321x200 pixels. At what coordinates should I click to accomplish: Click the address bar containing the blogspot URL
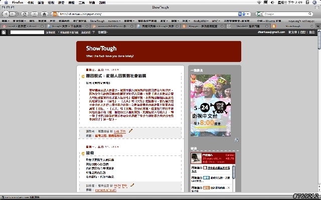click(148, 14)
